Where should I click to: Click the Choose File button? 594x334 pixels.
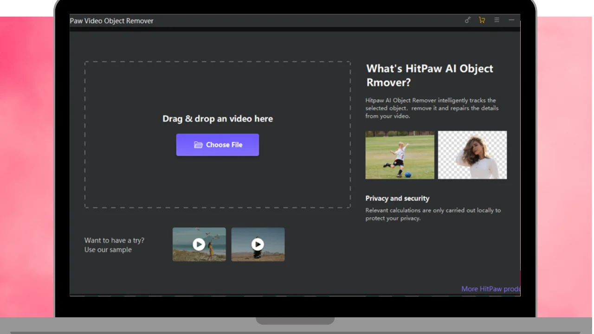click(x=218, y=145)
